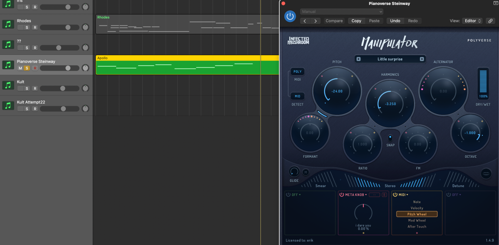Image resolution: width=499 pixels, height=245 pixels.
Task: Click the Rhodes track instrument icon
Action: click(8, 24)
